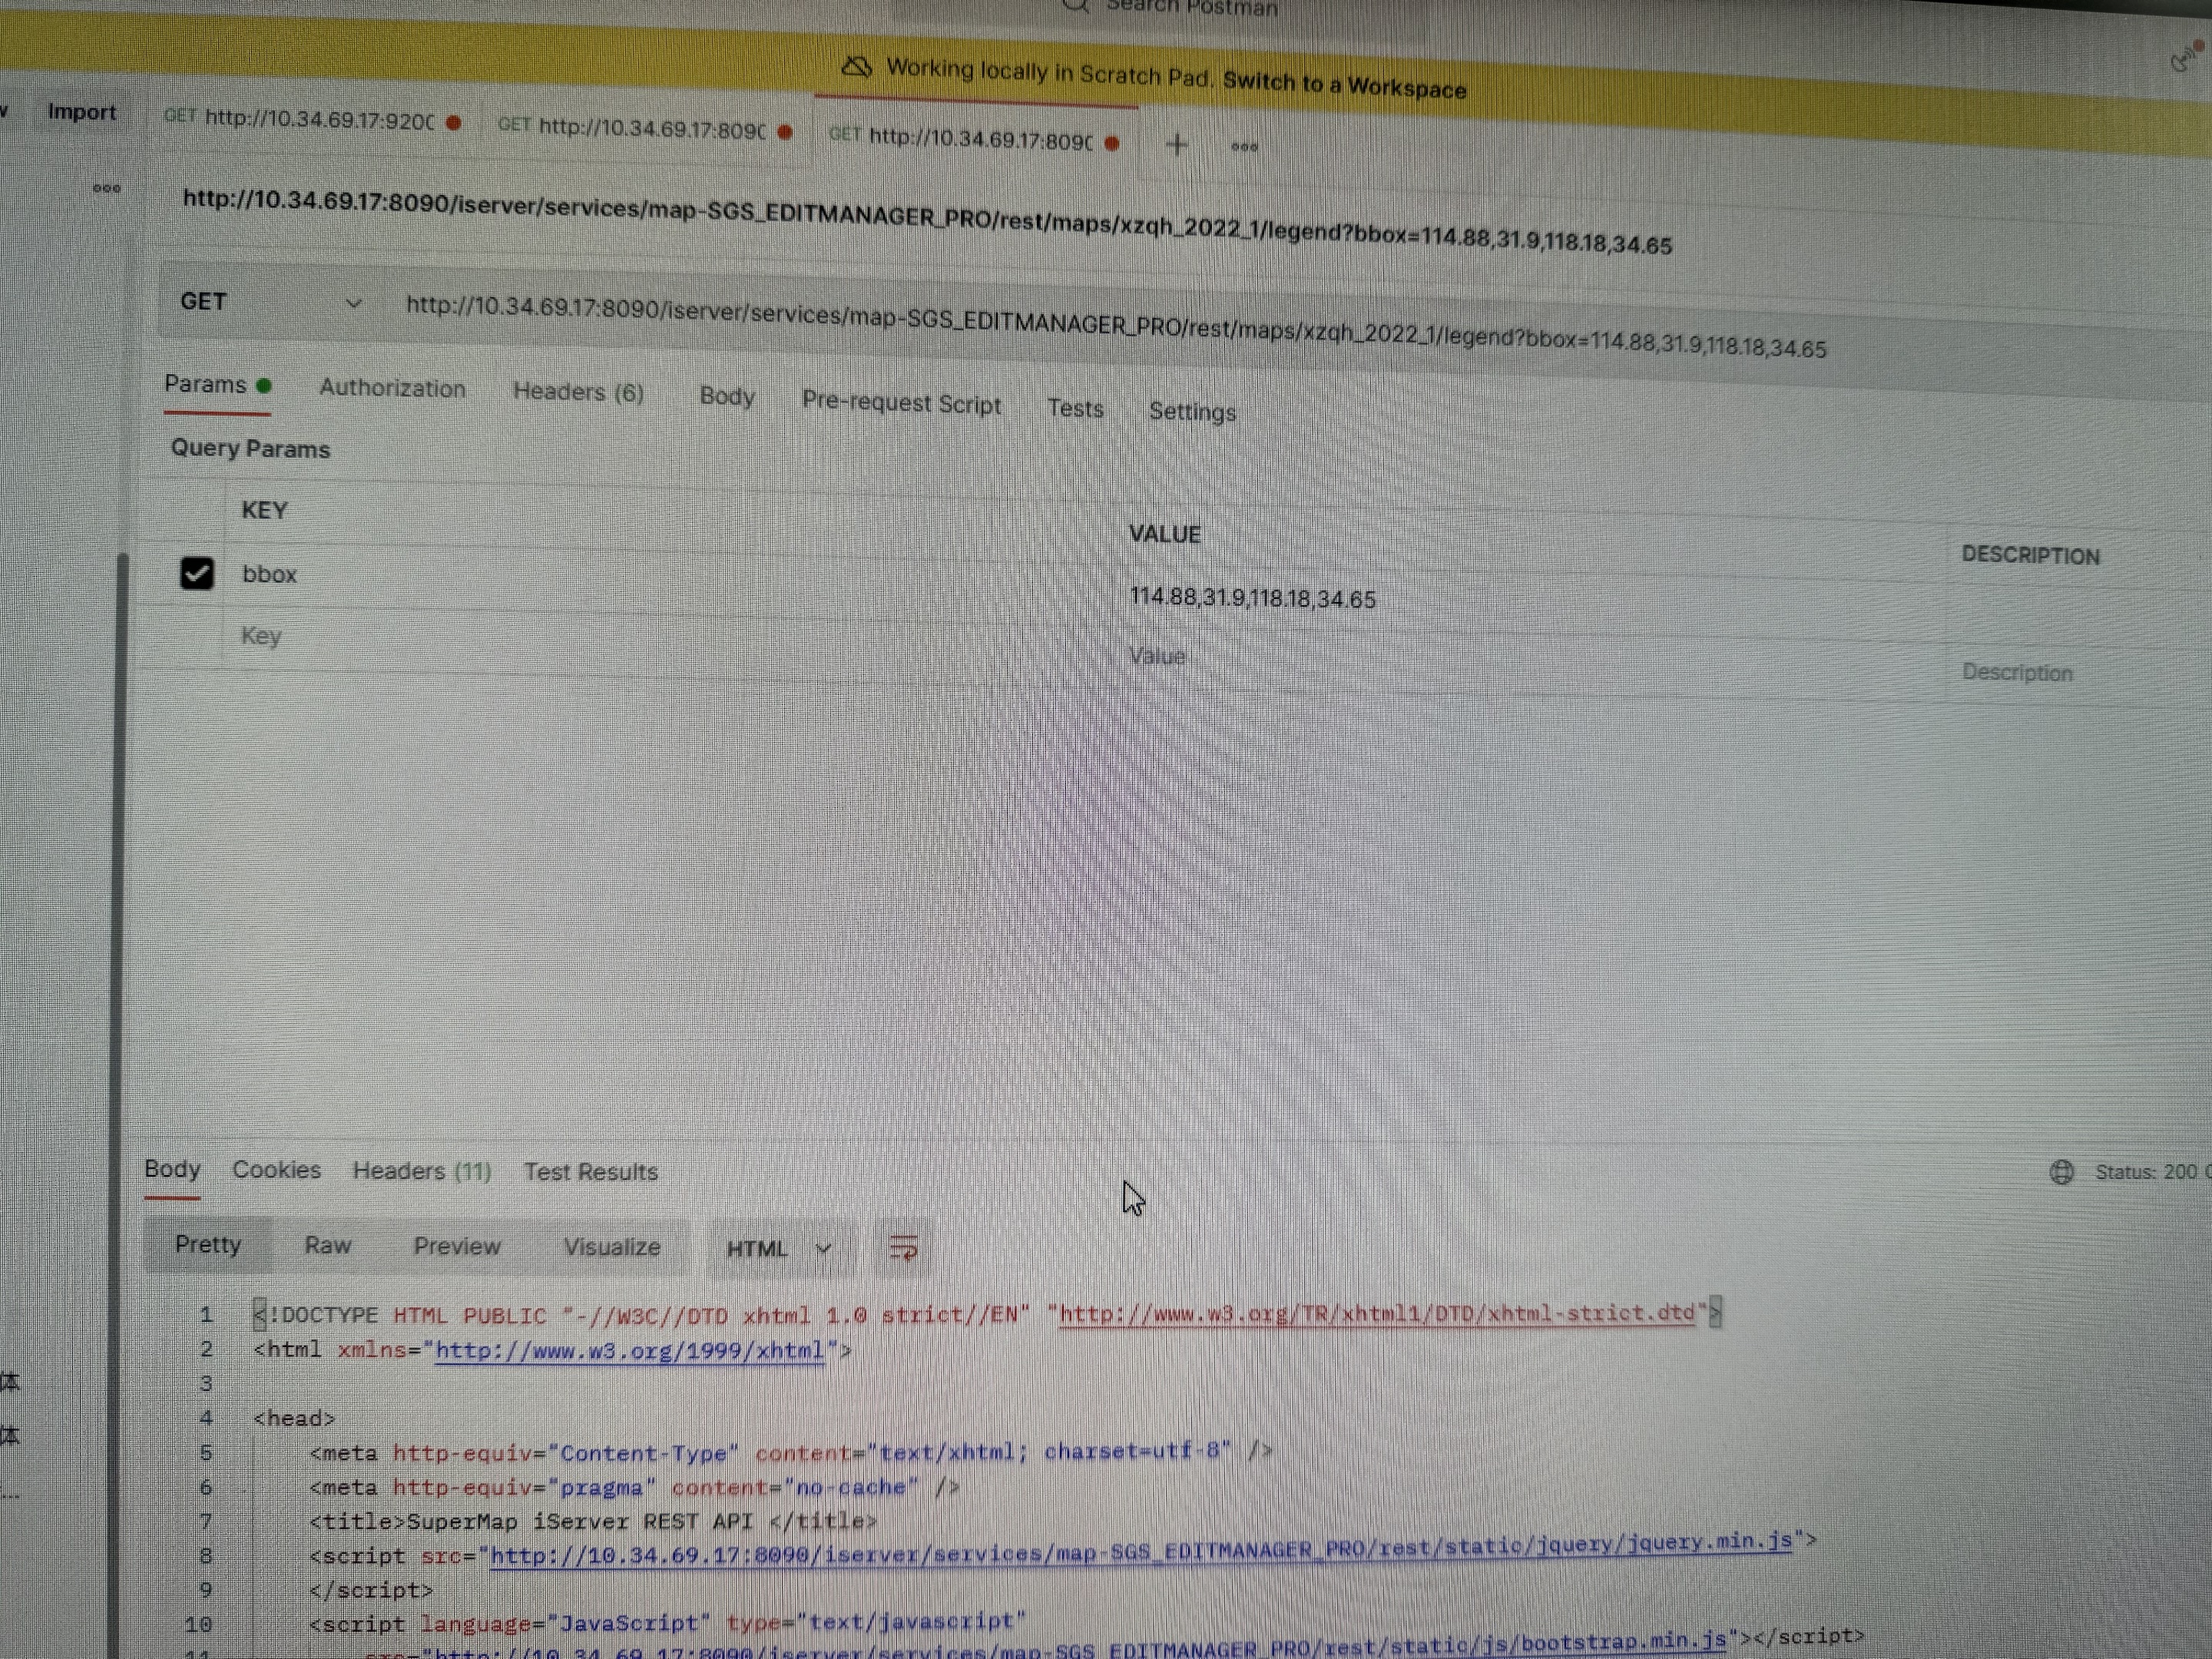Open the Headers (6) request tab
Viewport: 2212px width, 1659px height.
pyautogui.click(x=578, y=392)
